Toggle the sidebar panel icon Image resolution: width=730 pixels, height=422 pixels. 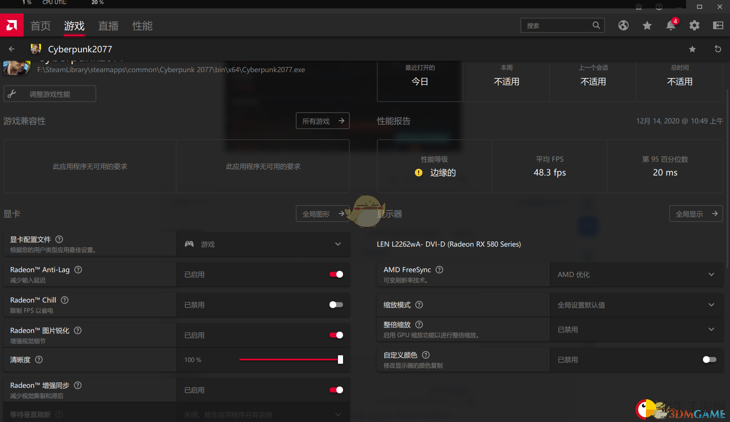point(718,26)
